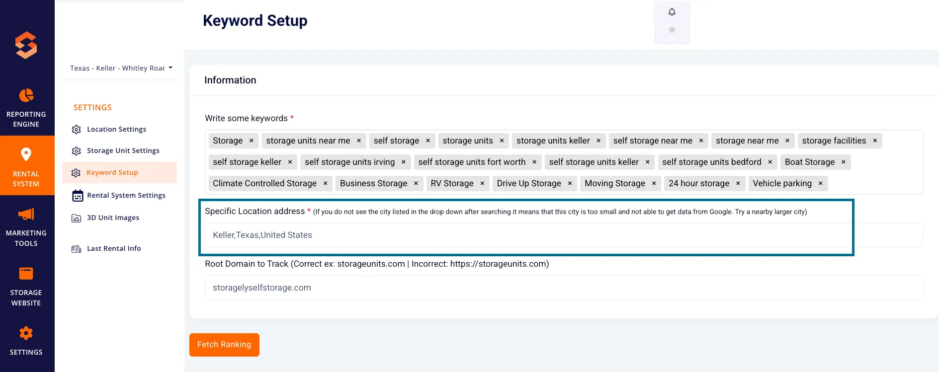The width and height of the screenshot is (939, 372).
Task: Click the Root Domain to Track field
Action: pyautogui.click(x=564, y=288)
